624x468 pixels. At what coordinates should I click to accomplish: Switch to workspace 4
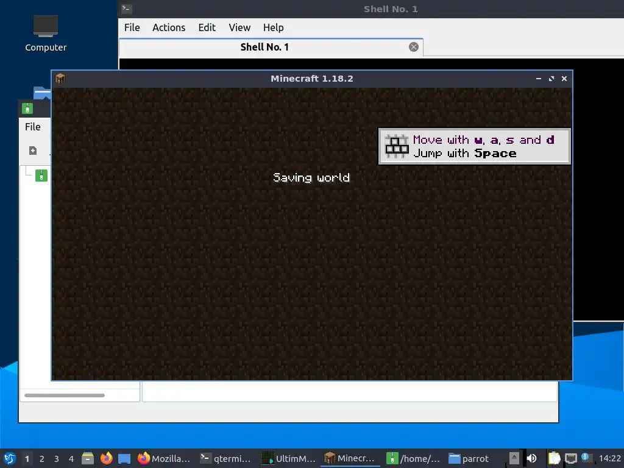click(71, 459)
